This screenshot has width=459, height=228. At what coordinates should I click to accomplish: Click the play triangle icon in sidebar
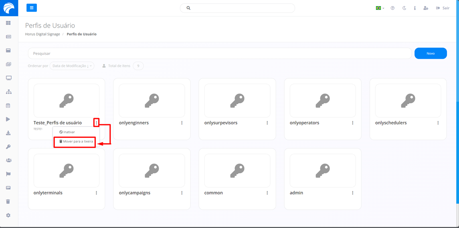point(8,119)
